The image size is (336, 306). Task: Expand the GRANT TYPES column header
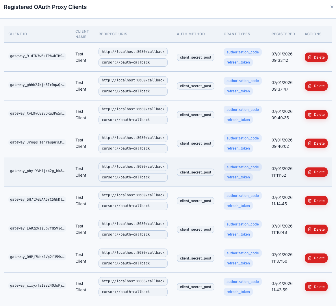click(237, 34)
